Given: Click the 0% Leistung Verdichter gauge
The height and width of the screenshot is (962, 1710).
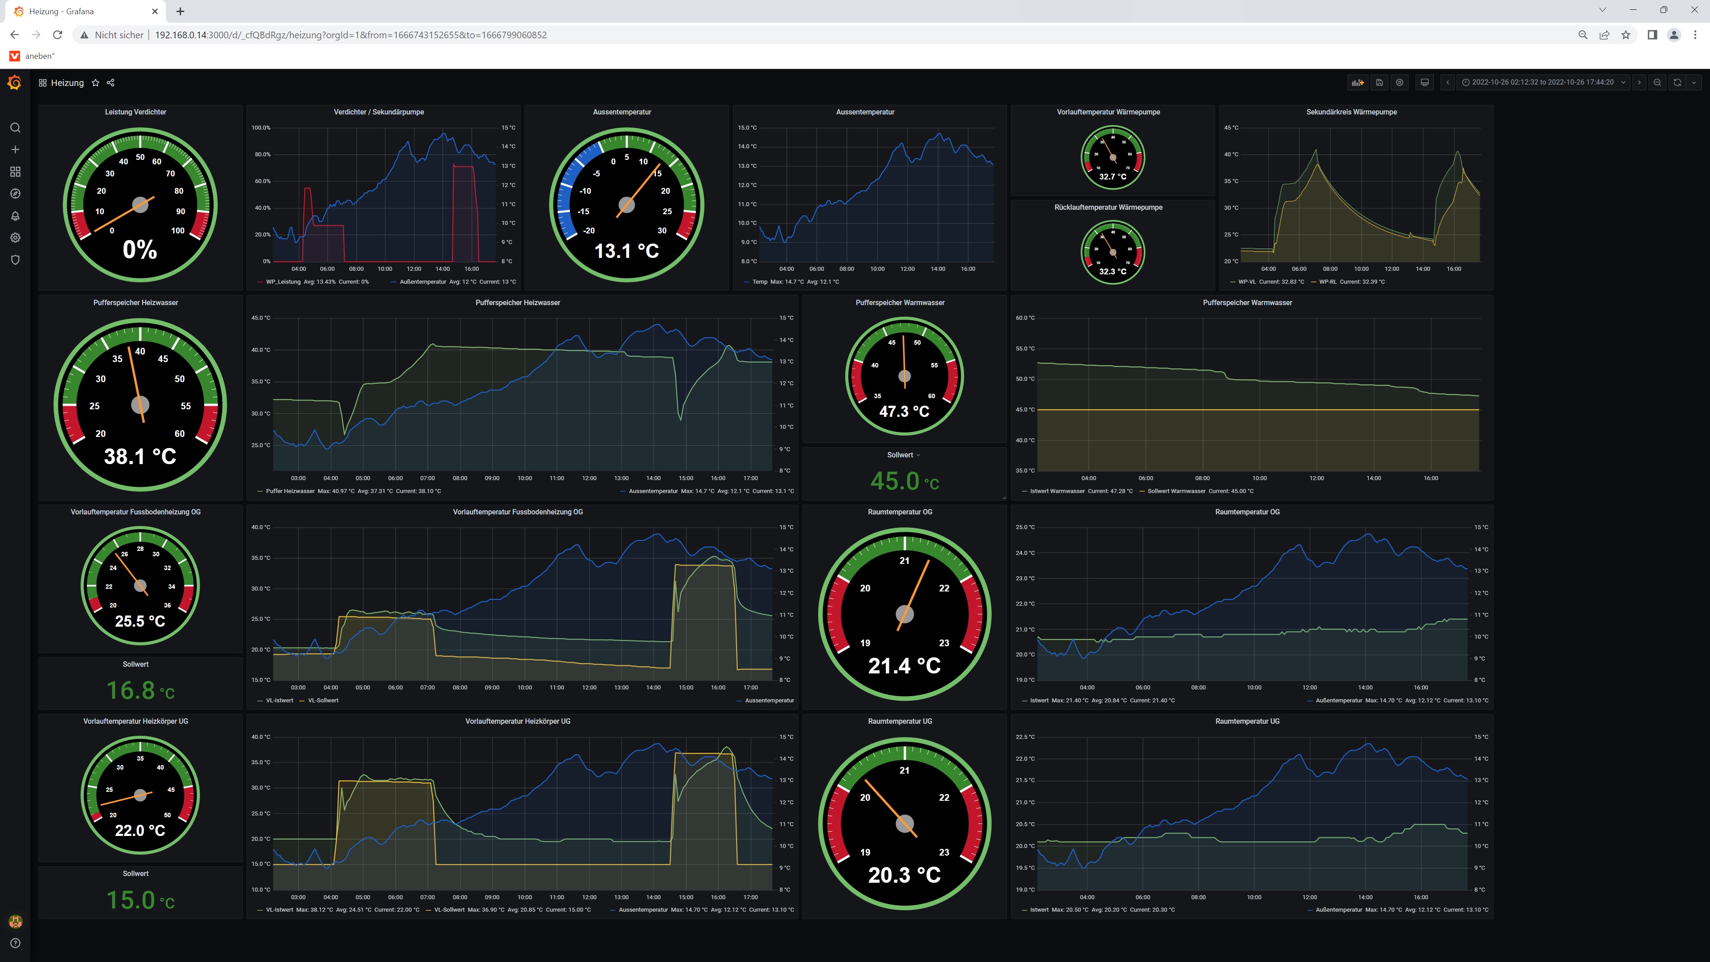Looking at the screenshot, I should coord(140,204).
